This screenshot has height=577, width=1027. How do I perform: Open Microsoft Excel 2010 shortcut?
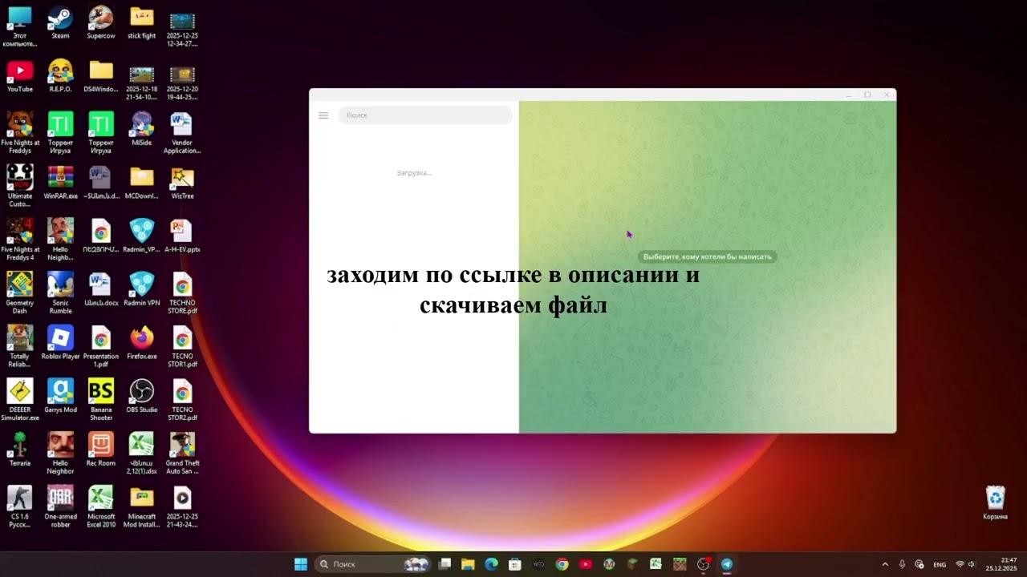coord(101,506)
